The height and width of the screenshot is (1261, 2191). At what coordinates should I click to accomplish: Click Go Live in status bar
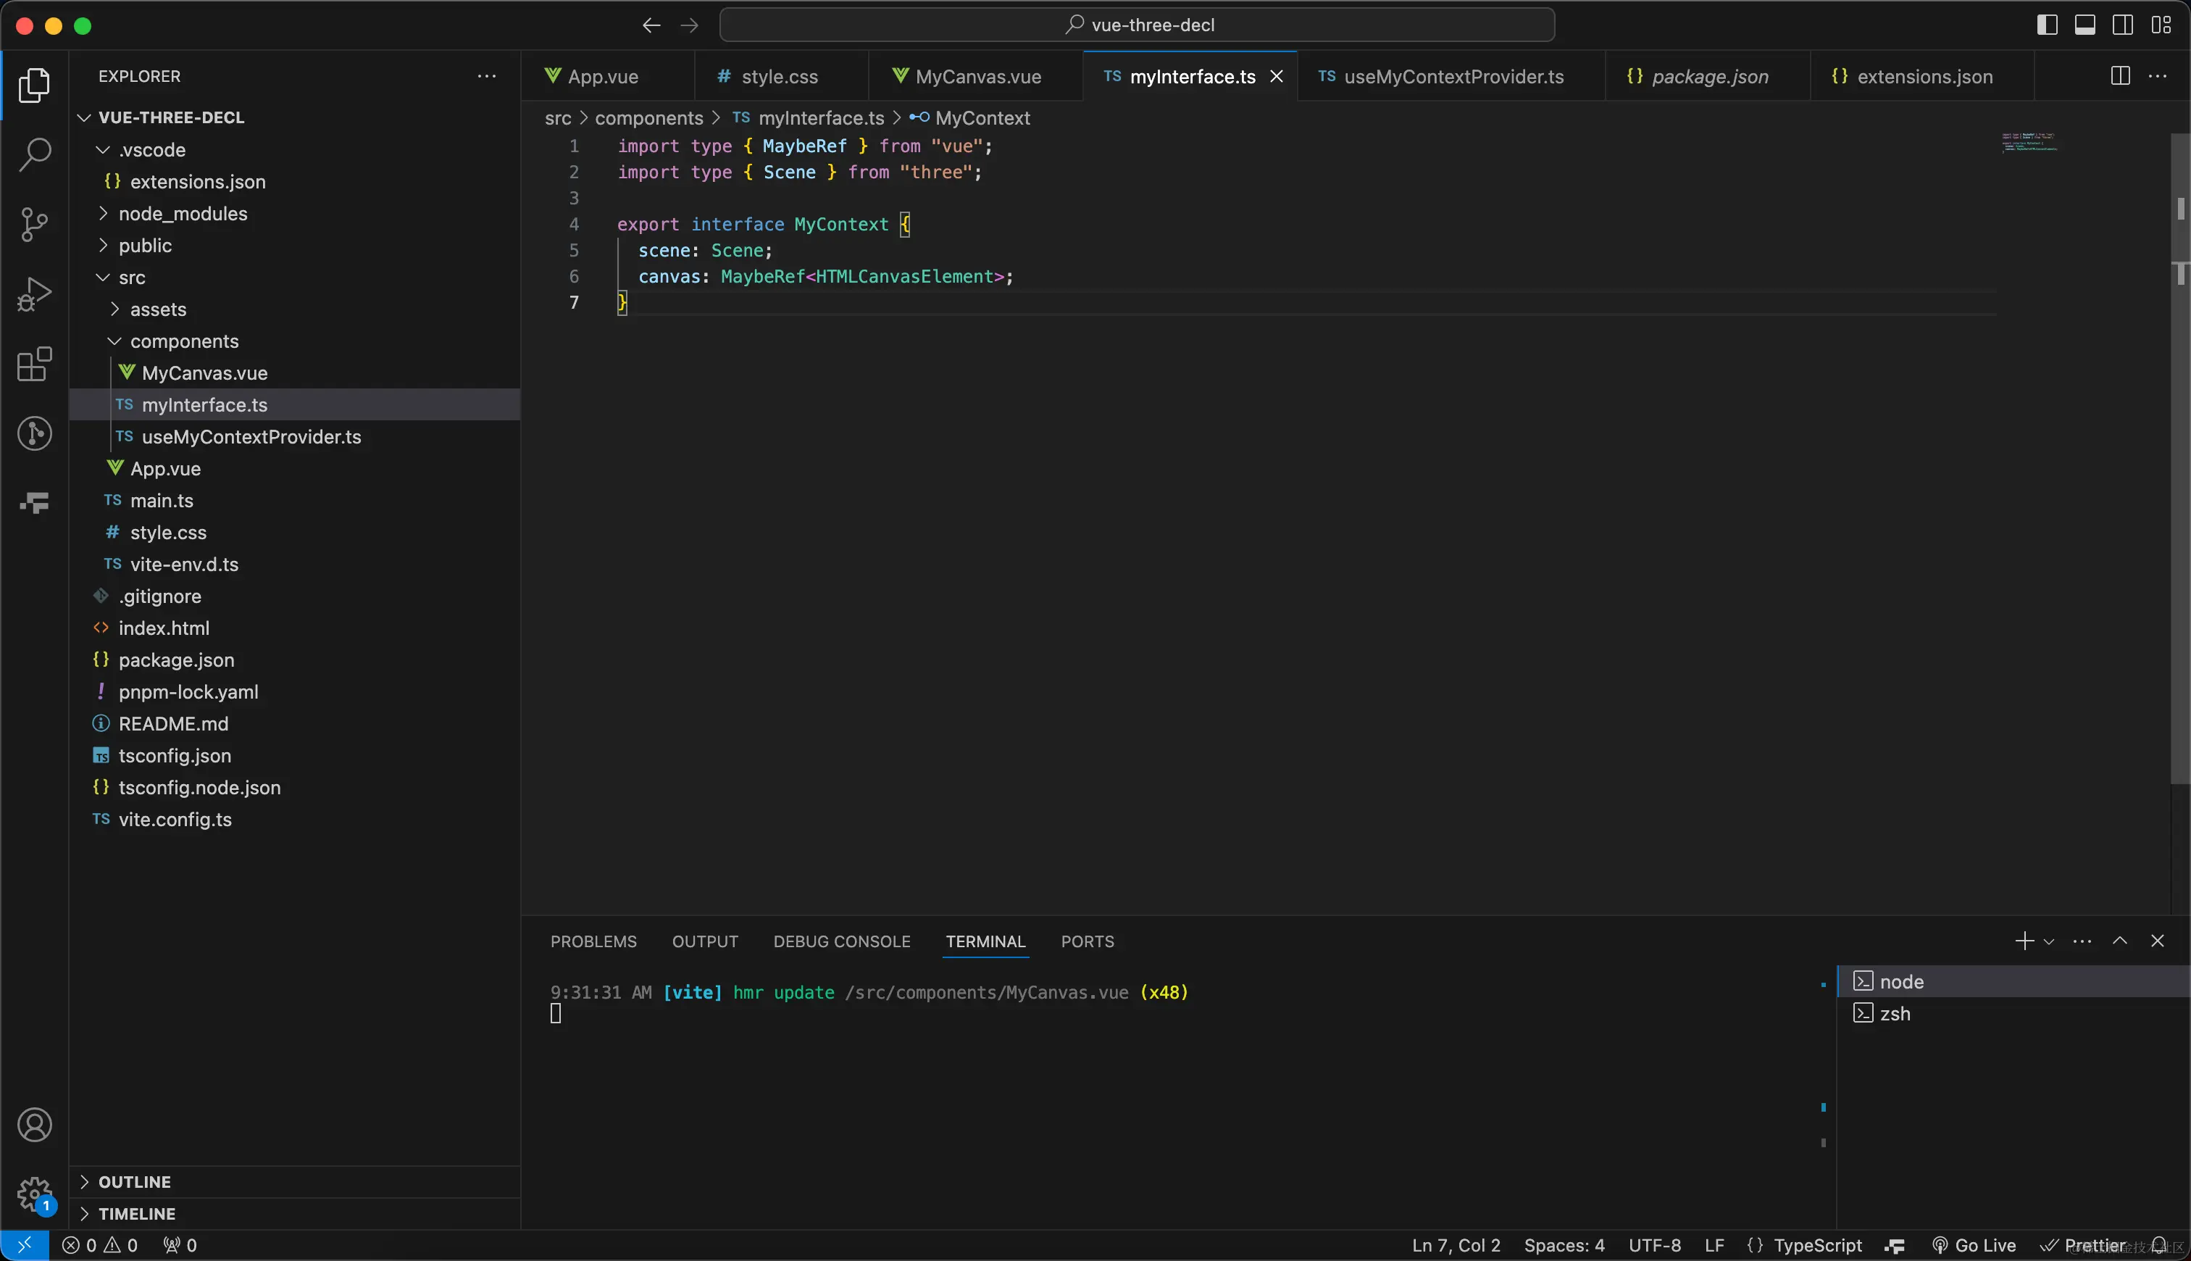click(x=1974, y=1245)
